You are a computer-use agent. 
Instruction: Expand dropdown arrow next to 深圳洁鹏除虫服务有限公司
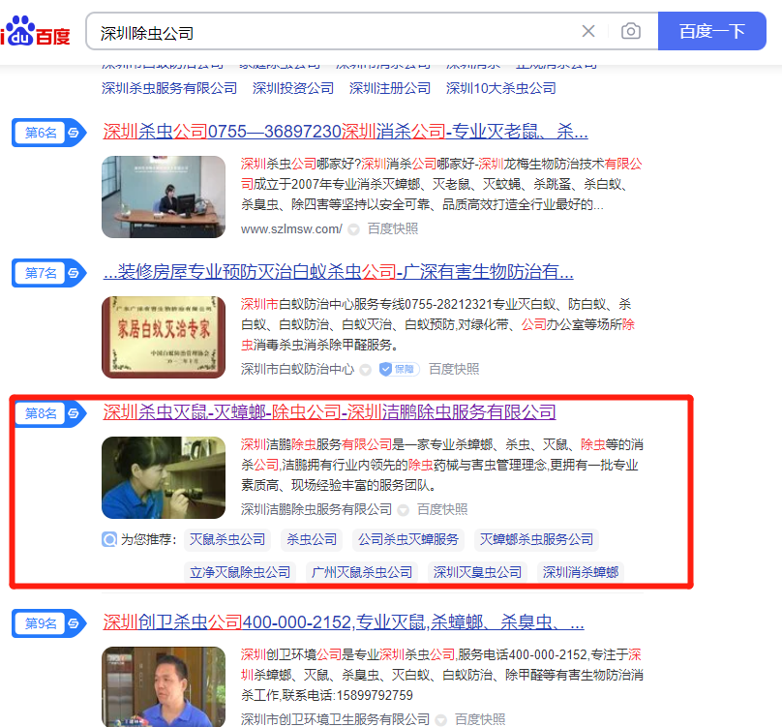(x=404, y=510)
